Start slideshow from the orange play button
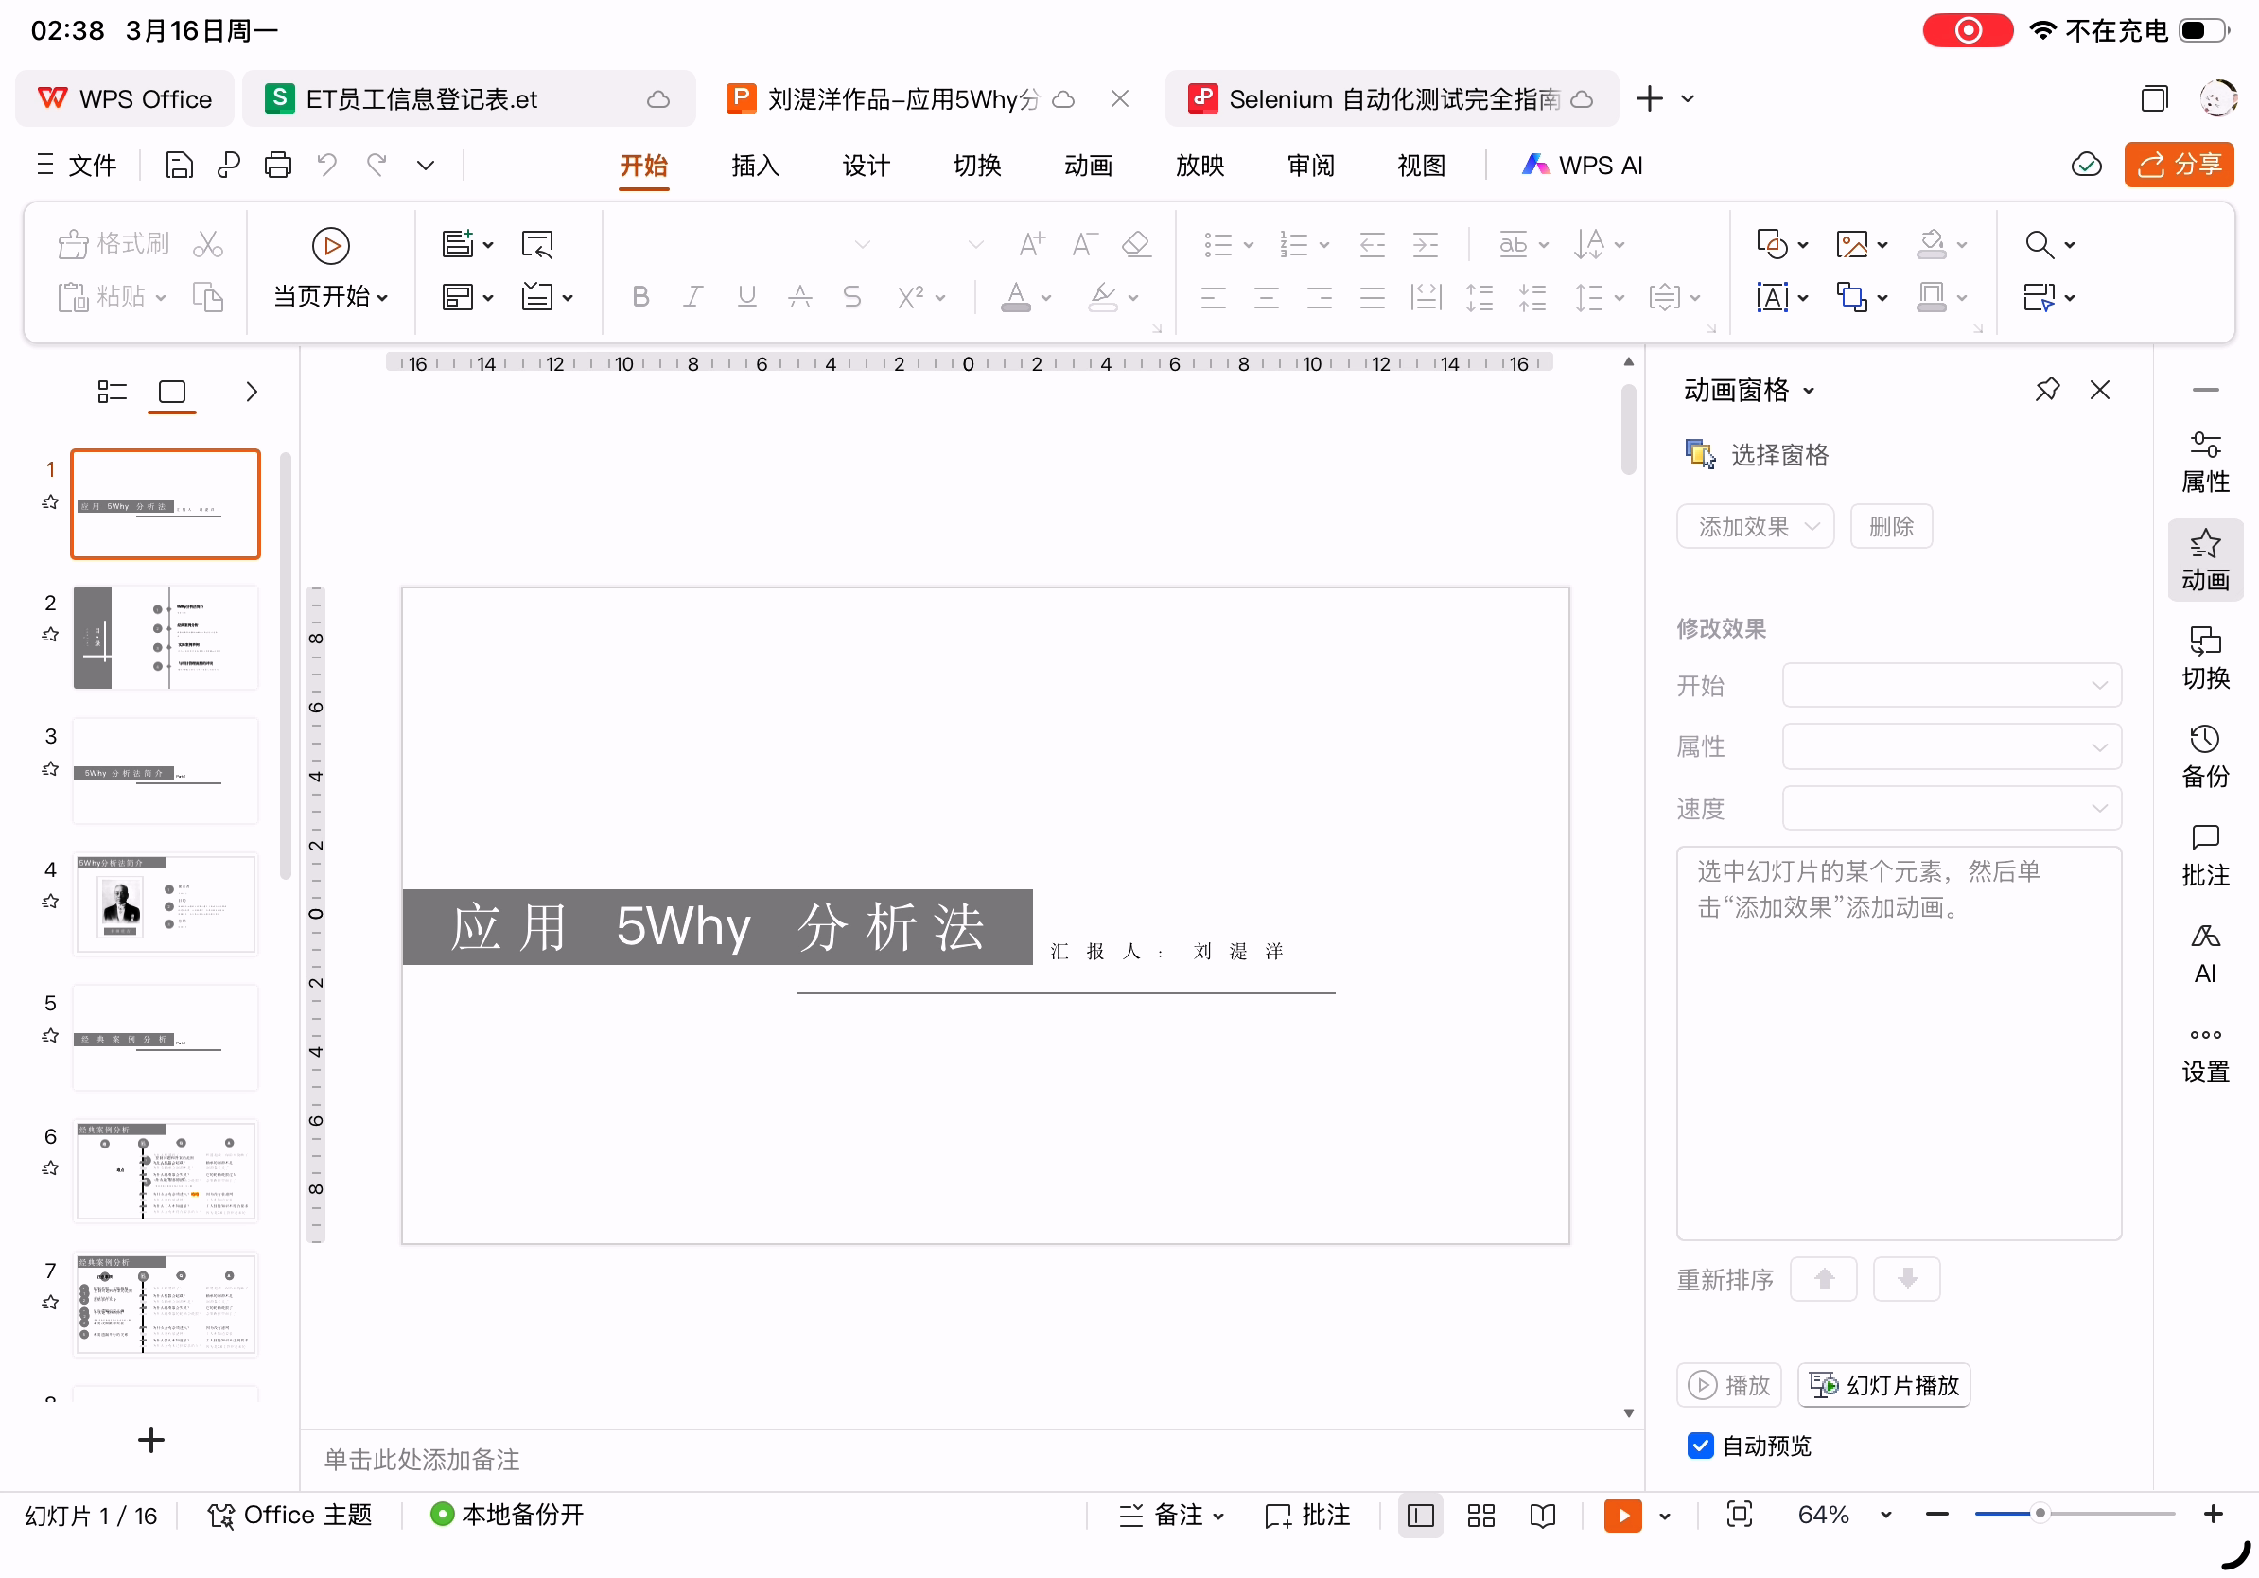This screenshot has width=2259, height=1578. (x=1622, y=1515)
